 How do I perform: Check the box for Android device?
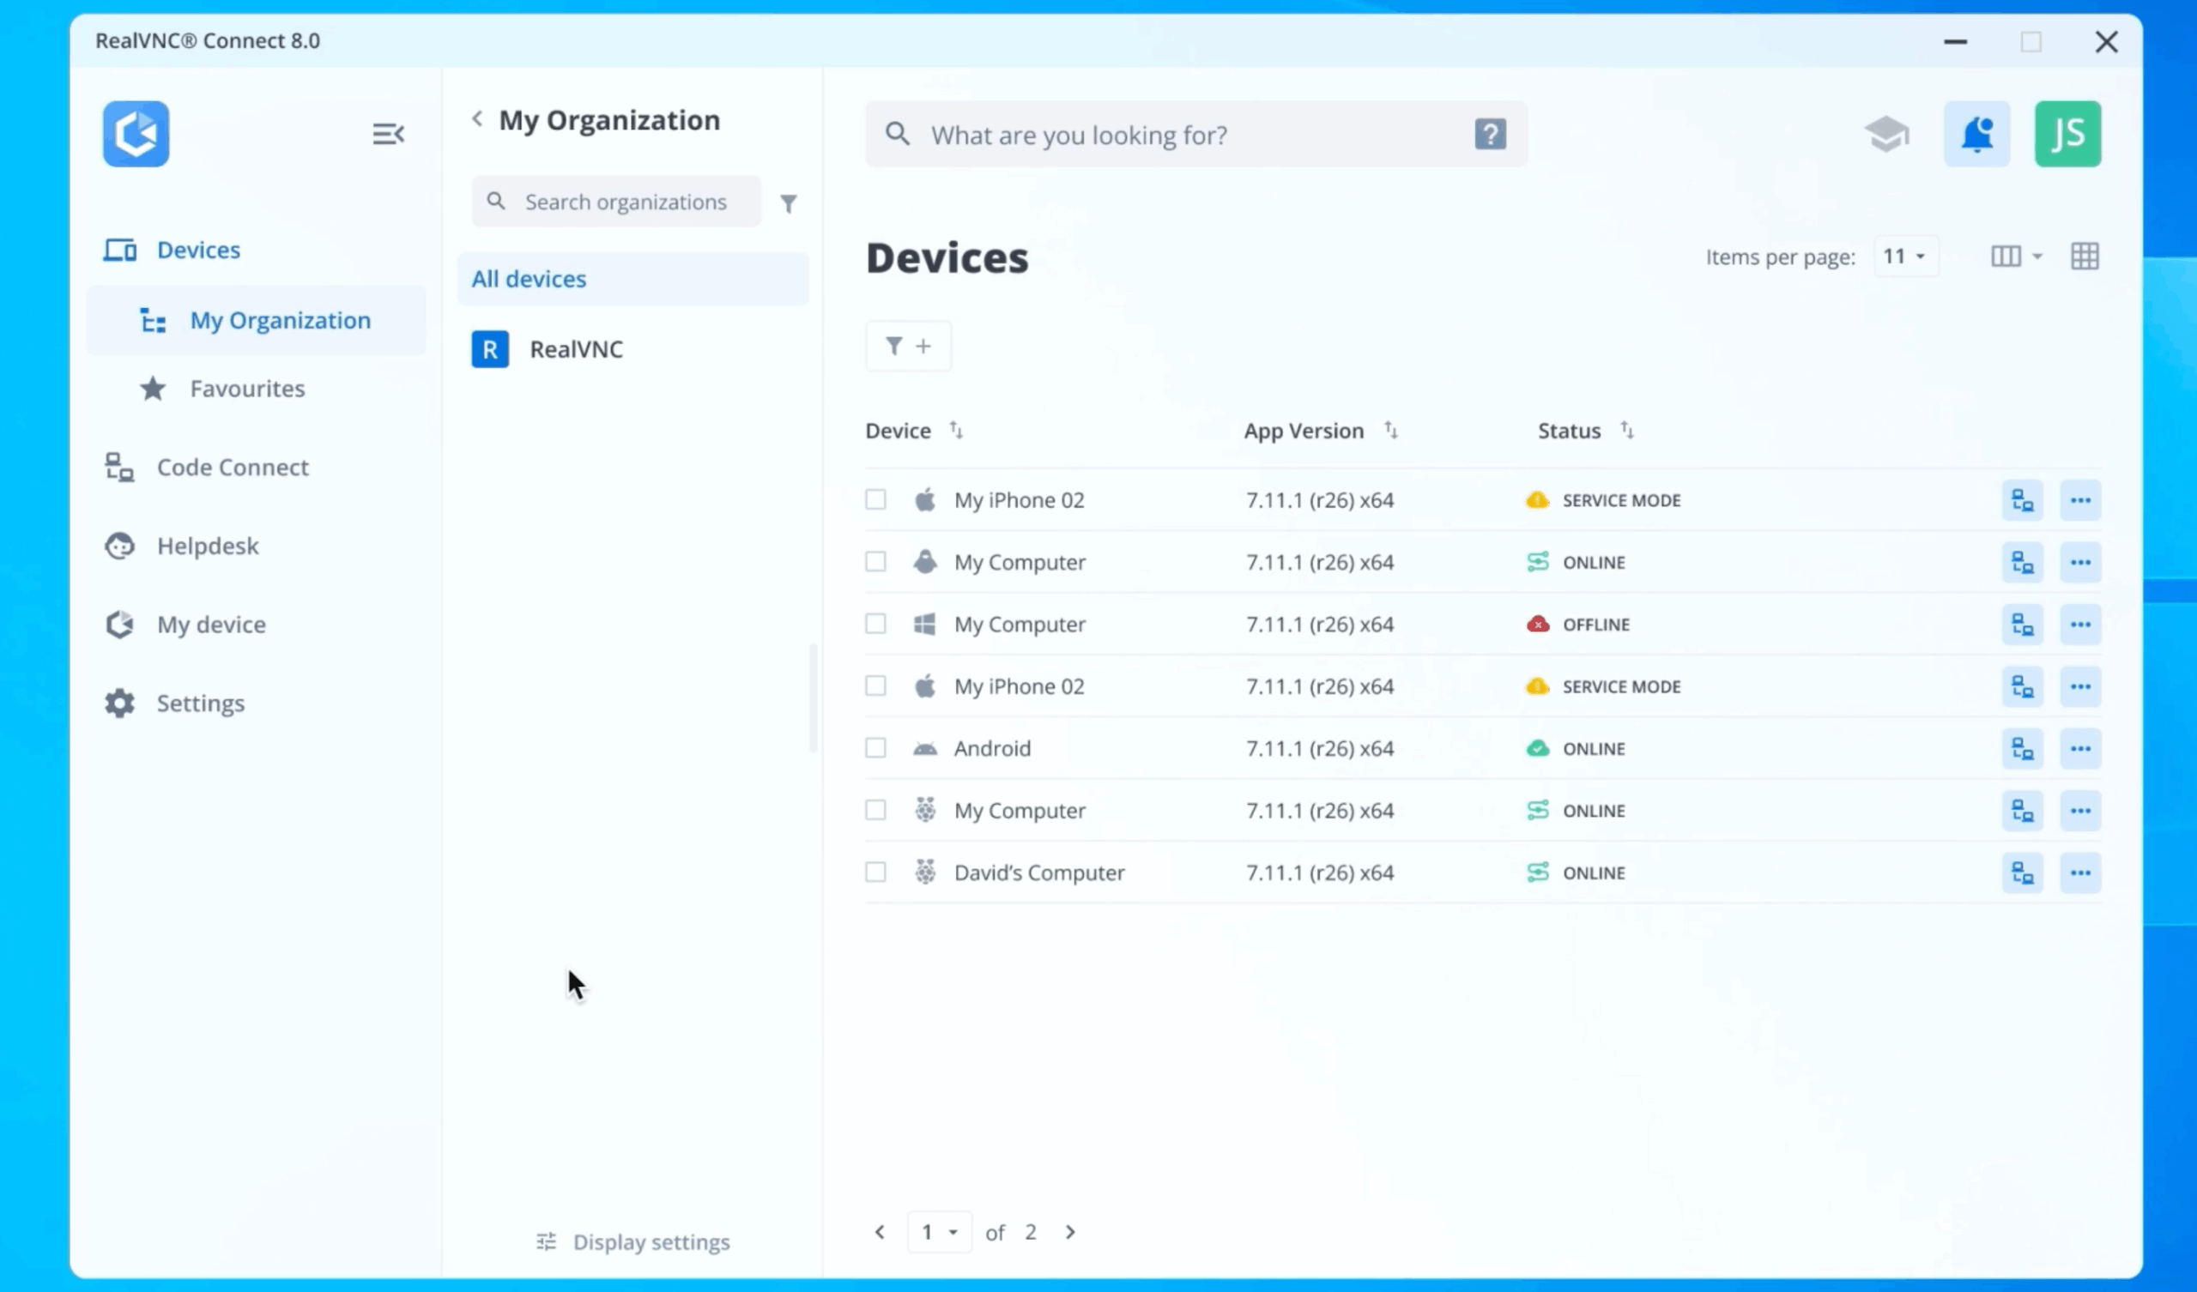pyautogui.click(x=875, y=749)
